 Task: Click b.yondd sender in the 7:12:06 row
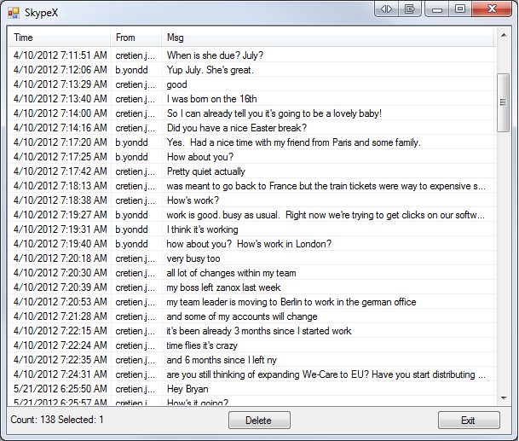pos(131,70)
